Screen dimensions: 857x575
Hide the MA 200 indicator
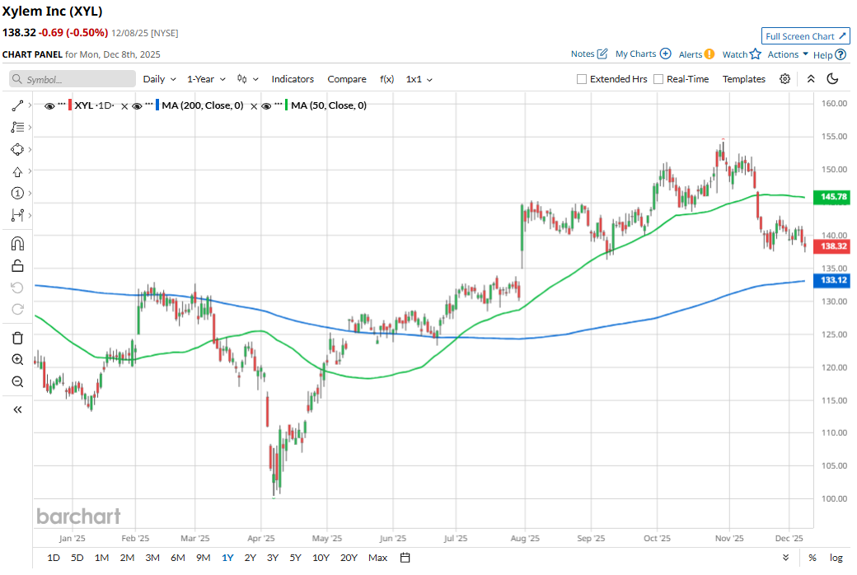[x=137, y=105]
